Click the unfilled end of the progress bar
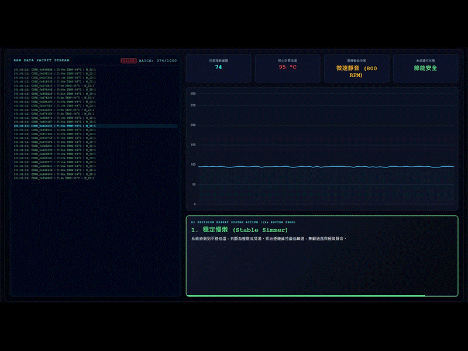Image resolution: width=468 pixels, height=351 pixels. point(441,295)
